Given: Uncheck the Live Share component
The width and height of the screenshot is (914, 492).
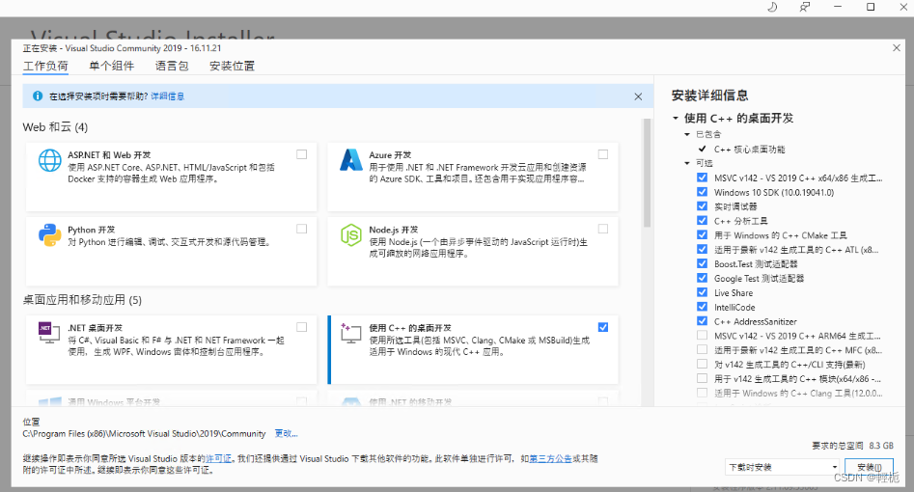Looking at the screenshot, I should point(702,292).
